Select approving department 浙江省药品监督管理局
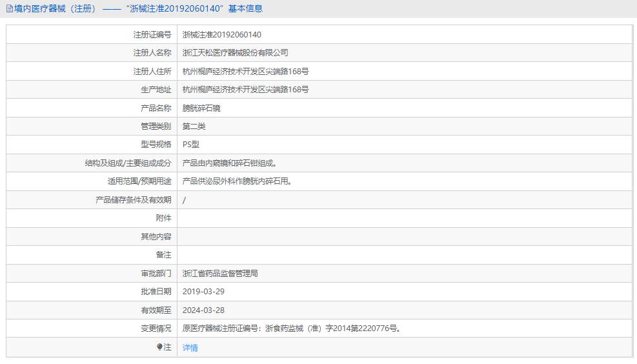This screenshot has width=637, height=364. 220,274
